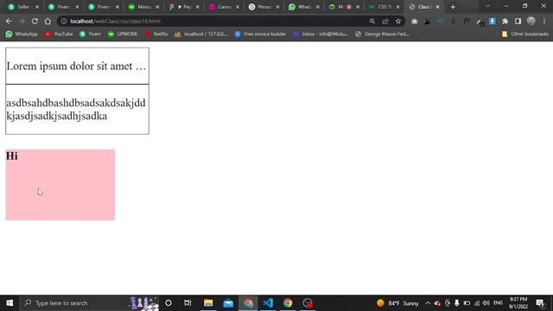Open Cortana circle on the taskbar
Viewport: 553px width, 311px height.
[168, 303]
